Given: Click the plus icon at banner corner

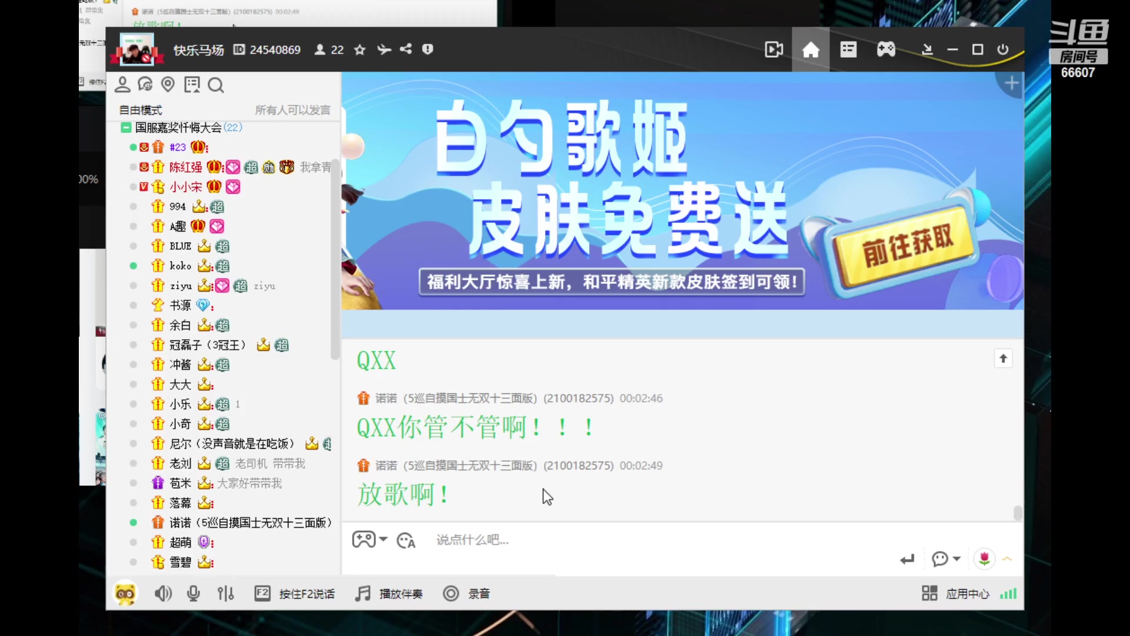Looking at the screenshot, I should 1012,84.
